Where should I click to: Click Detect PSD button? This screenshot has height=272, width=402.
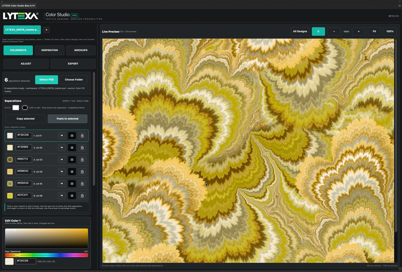tap(47, 80)
